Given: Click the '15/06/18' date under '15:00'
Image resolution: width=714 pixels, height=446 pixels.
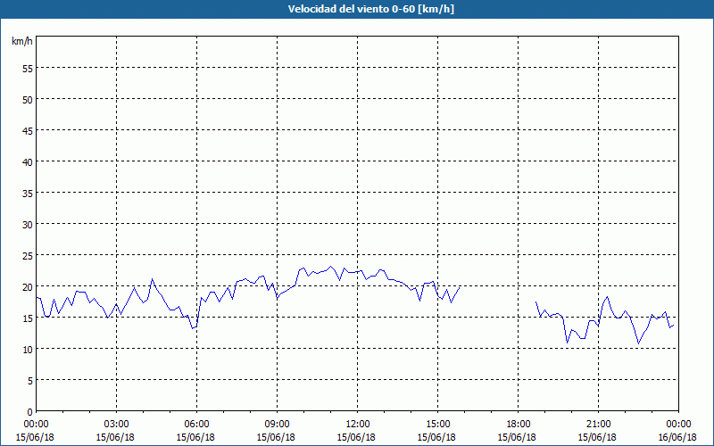Looking at the screenshot, I should coord(436,437).
